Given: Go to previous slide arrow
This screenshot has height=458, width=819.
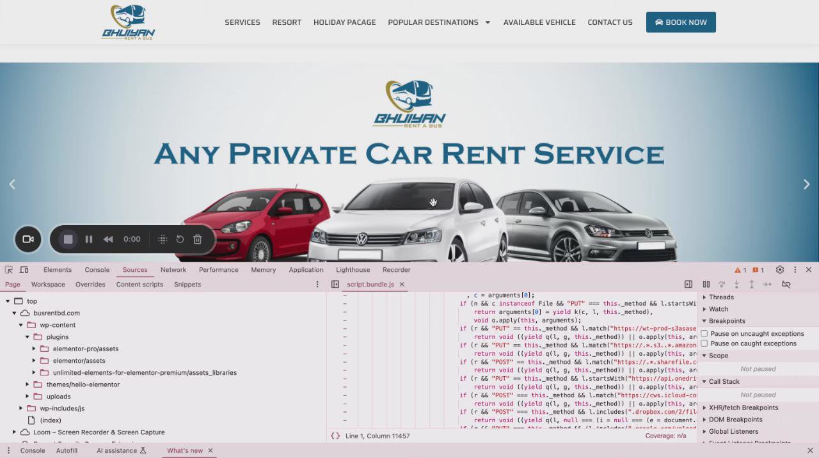Looking at the screenshot, I should [x=12, y=184].
